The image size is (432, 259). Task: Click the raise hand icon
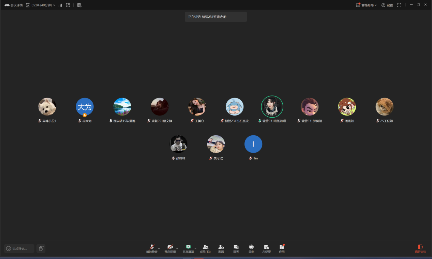[x=41, y=248]
